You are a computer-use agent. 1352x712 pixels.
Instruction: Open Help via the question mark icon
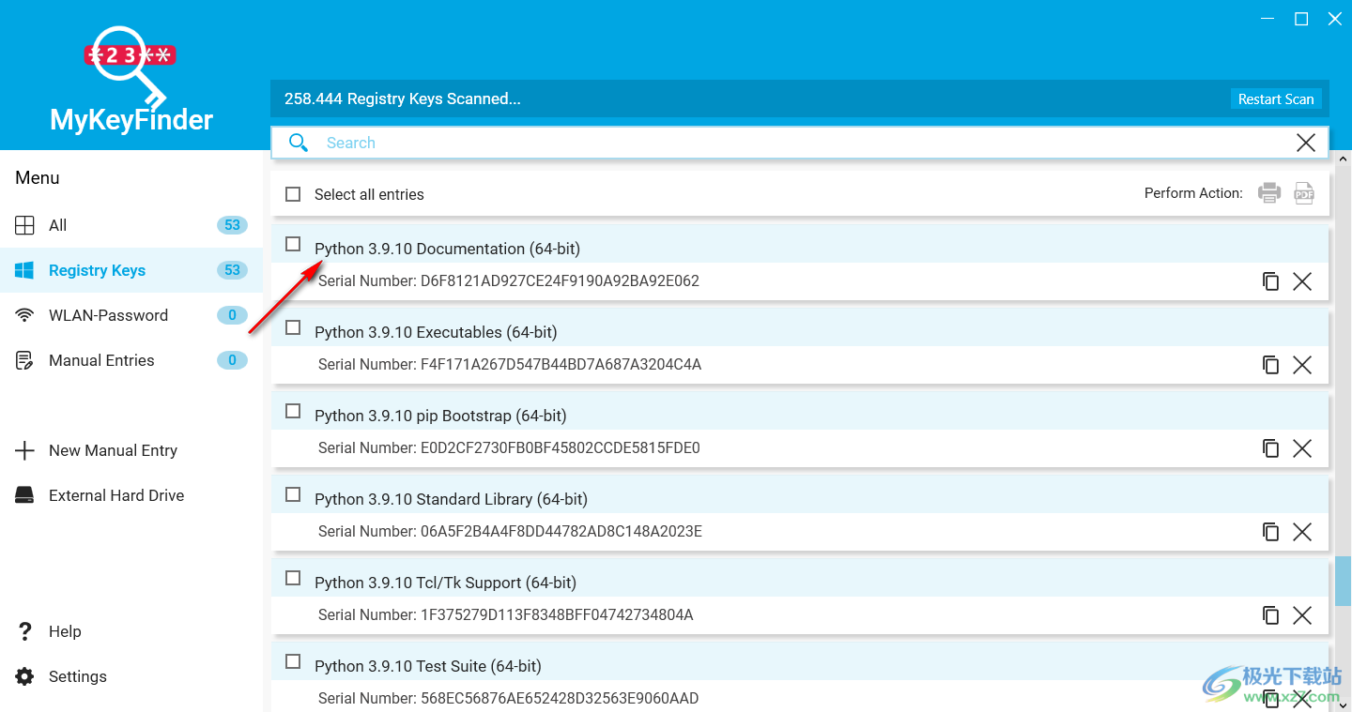tap(25, 631)
